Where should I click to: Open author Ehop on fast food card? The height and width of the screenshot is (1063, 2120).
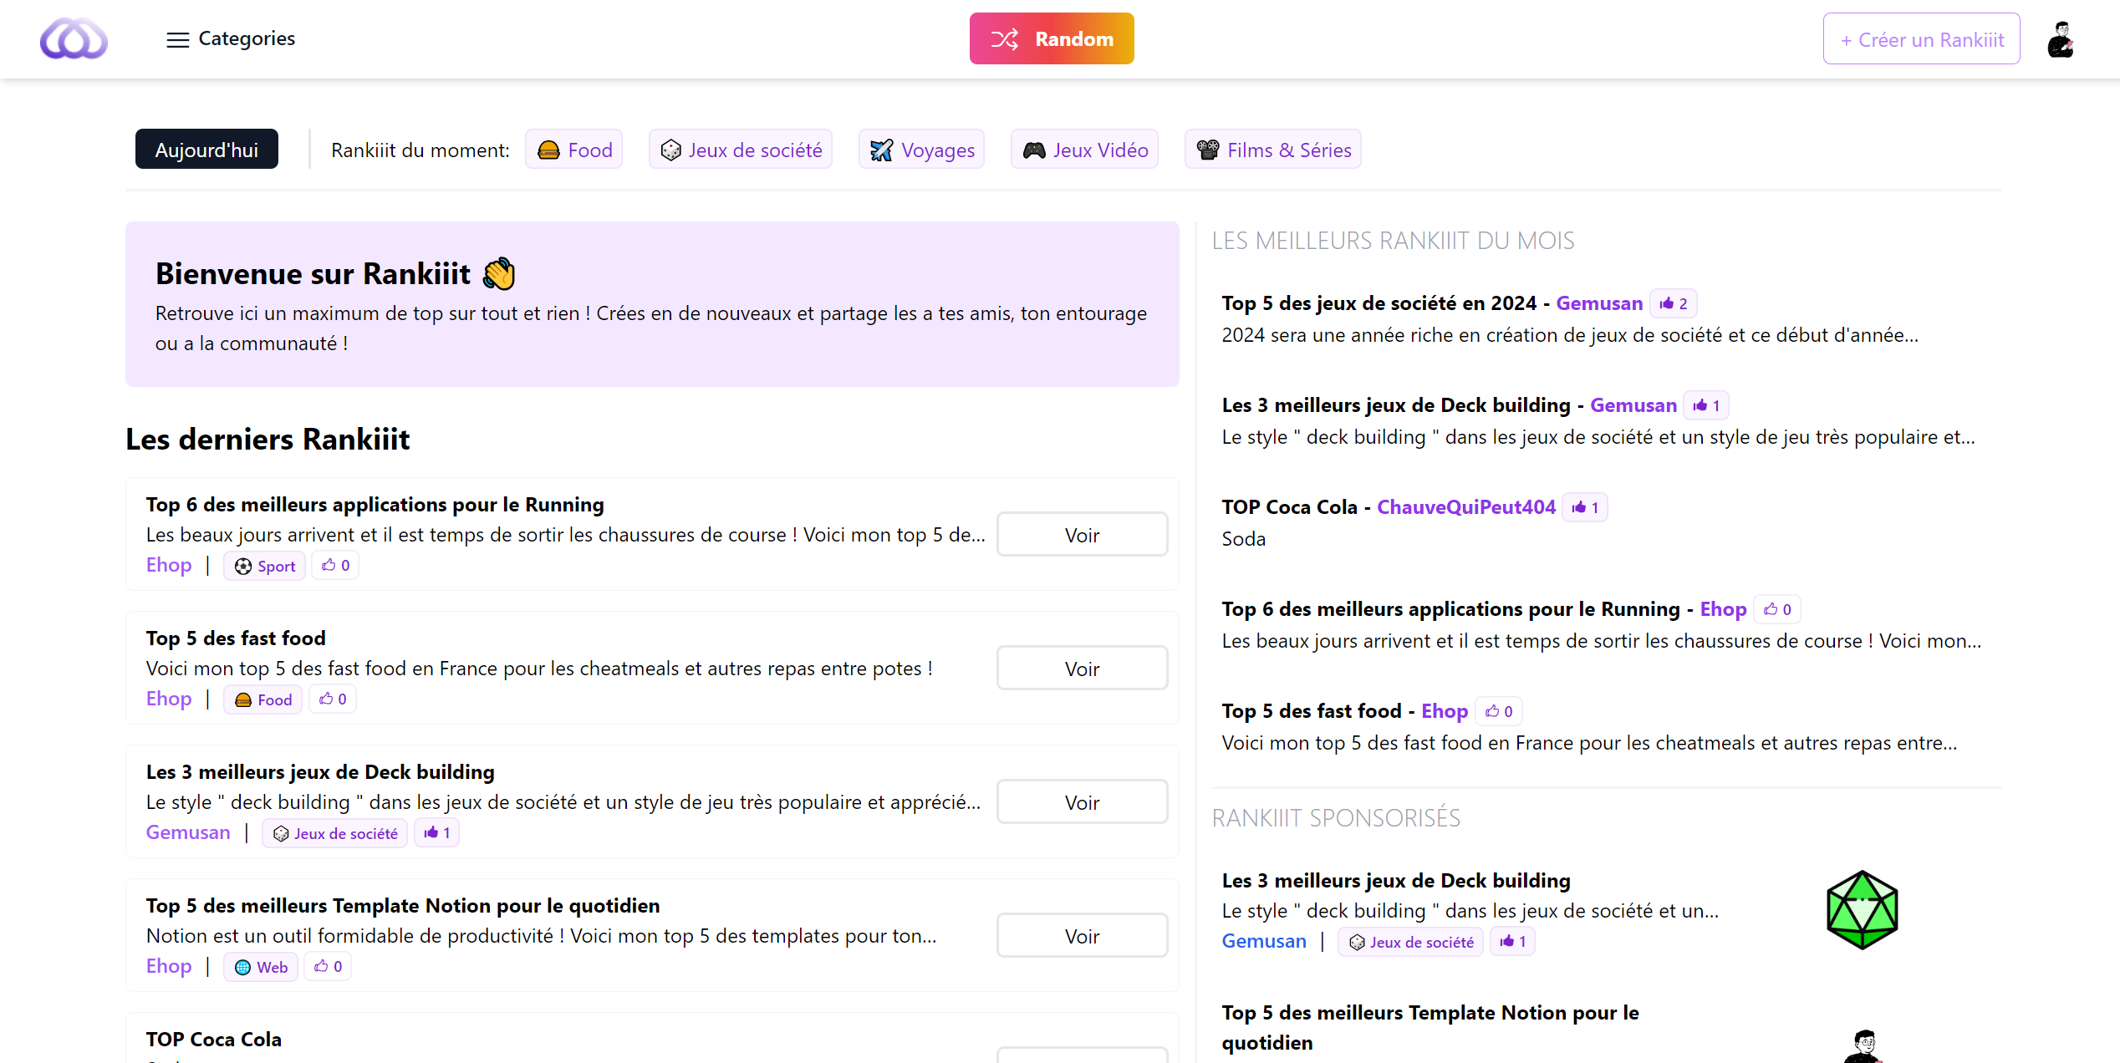tap(169, 699)
